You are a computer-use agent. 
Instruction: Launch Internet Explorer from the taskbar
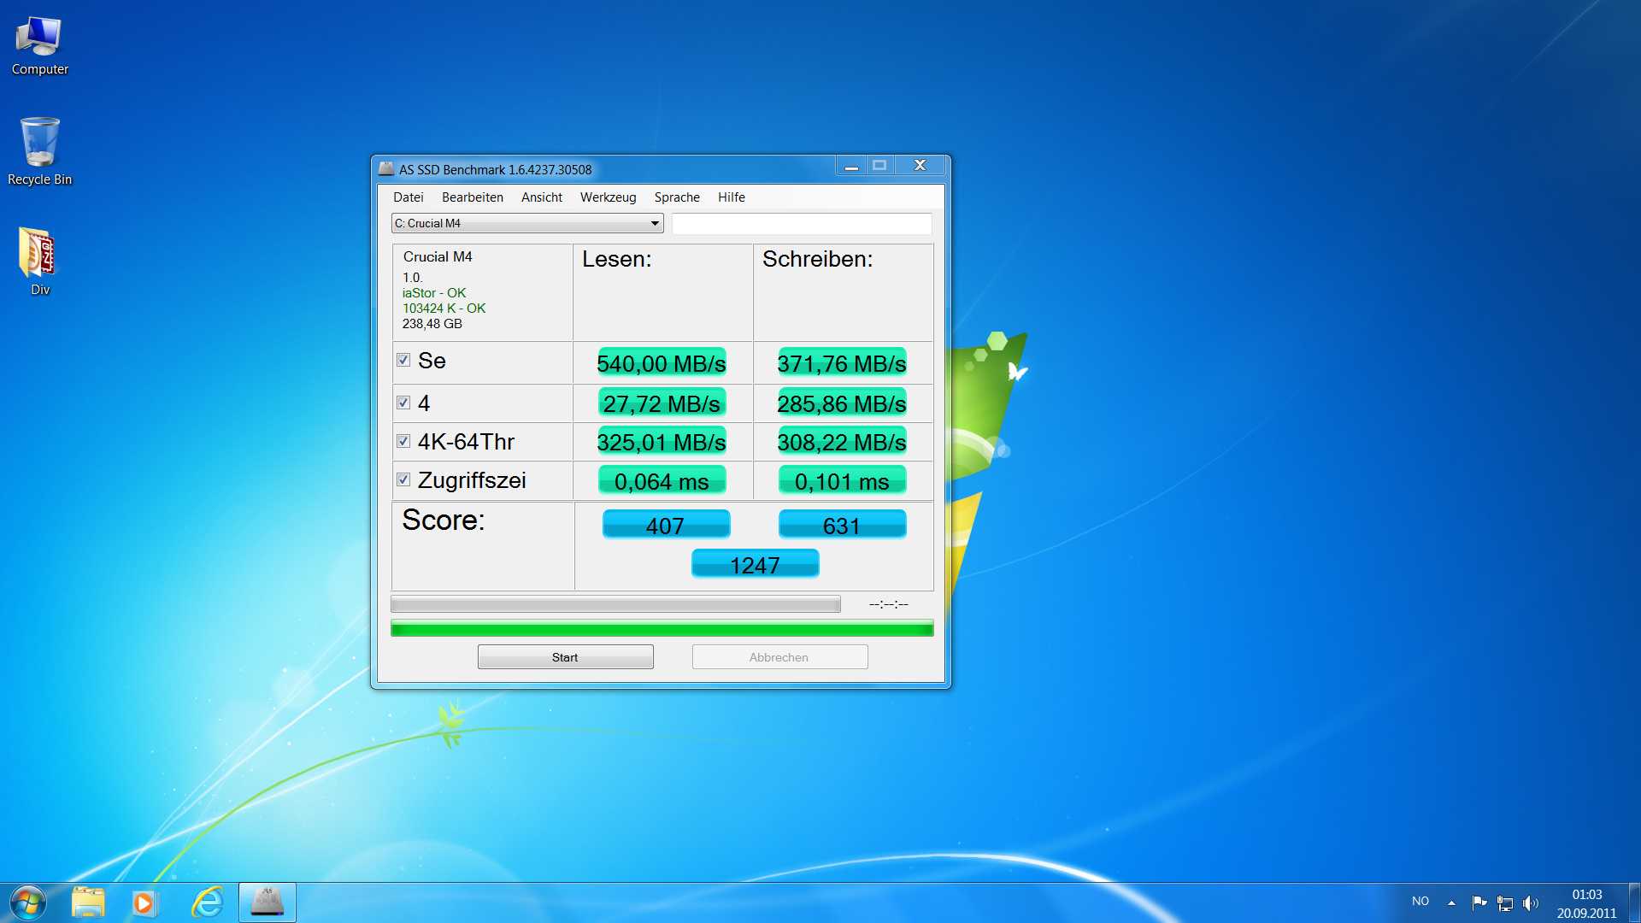[207, 902]
